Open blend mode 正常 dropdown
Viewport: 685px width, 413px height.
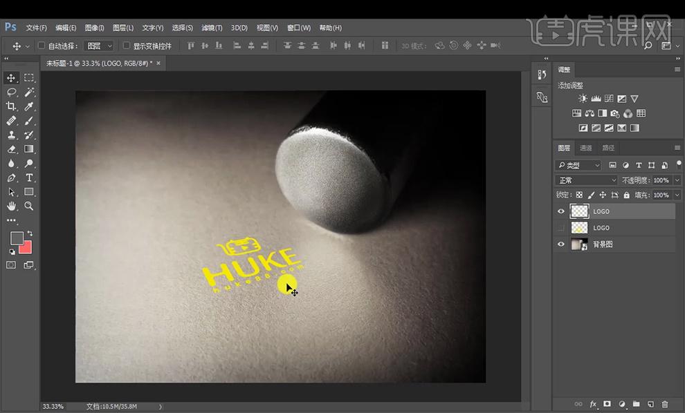point(586,180)
